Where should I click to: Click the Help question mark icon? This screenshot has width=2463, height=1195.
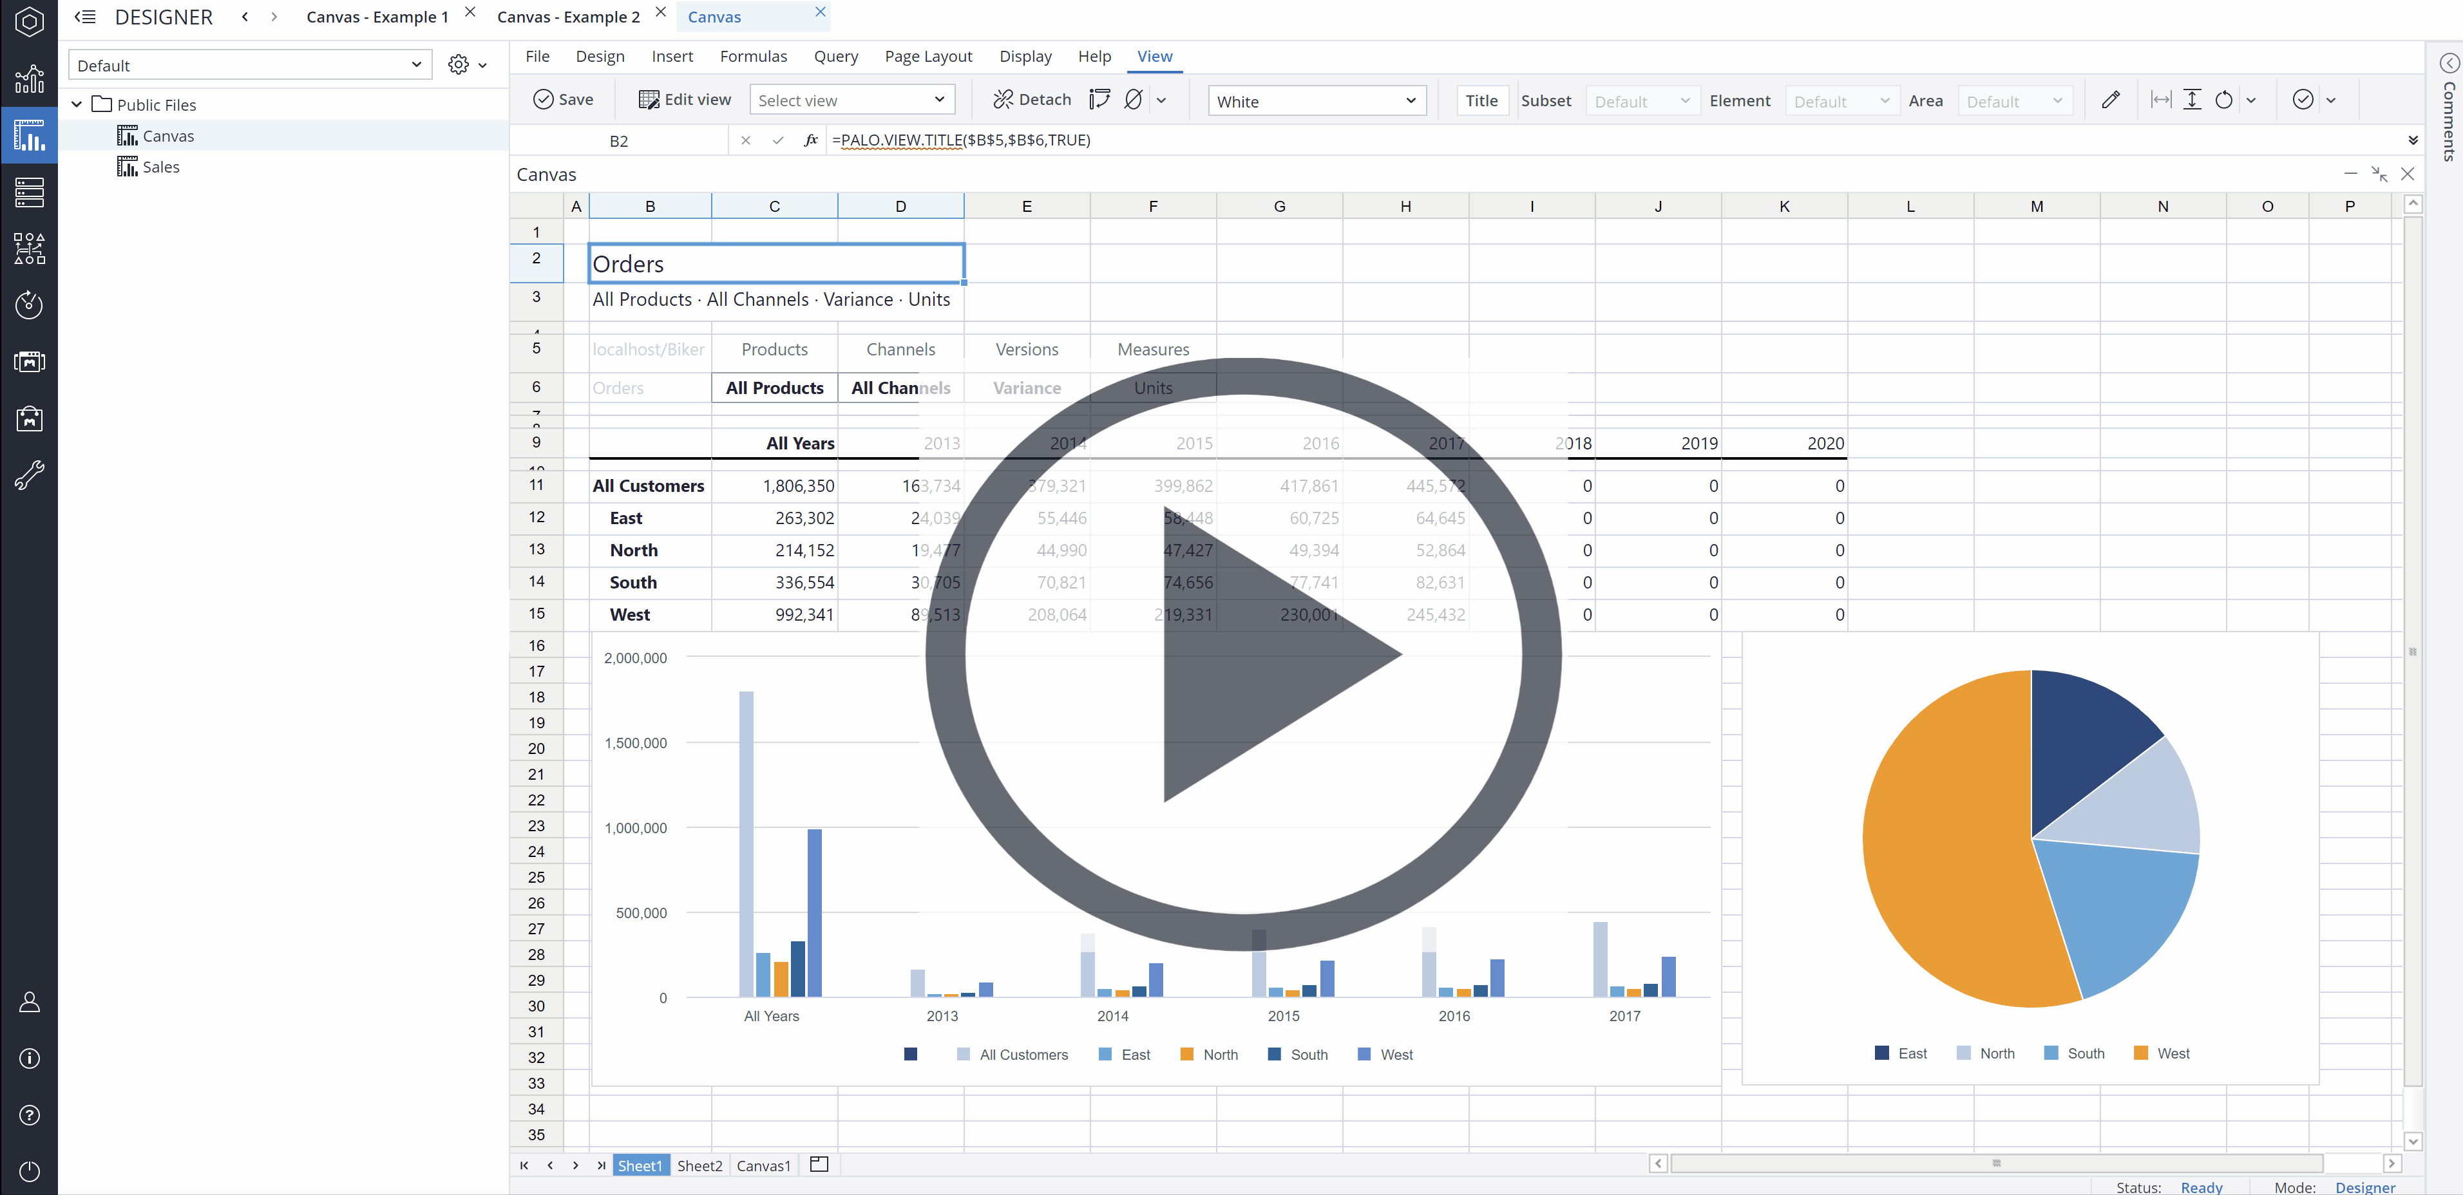pyautogui.click(x=30, y=1115)
